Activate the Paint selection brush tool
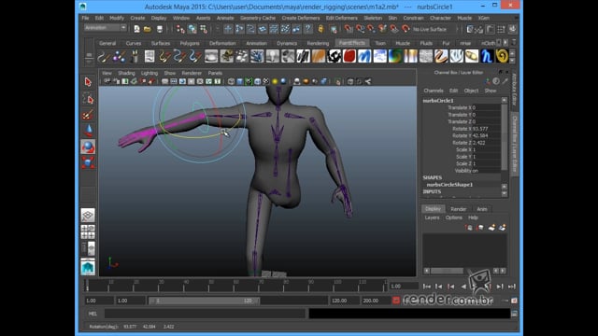598x336 pixels. click(88, 115)
